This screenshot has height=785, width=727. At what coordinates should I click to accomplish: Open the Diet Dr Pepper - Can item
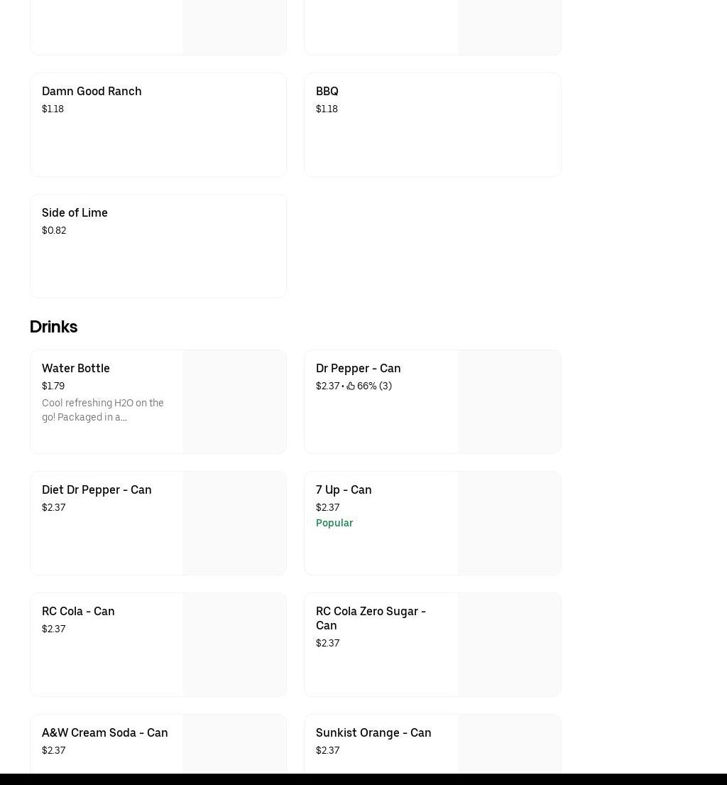(158, 523)
